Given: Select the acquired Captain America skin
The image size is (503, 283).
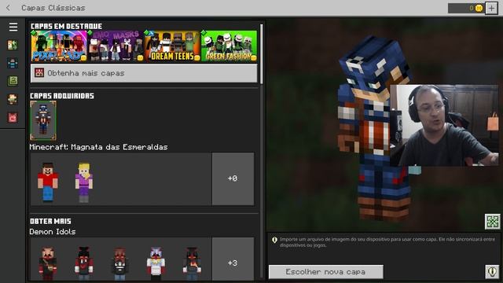Looking at the screenshot, I should tap(43, 120).
